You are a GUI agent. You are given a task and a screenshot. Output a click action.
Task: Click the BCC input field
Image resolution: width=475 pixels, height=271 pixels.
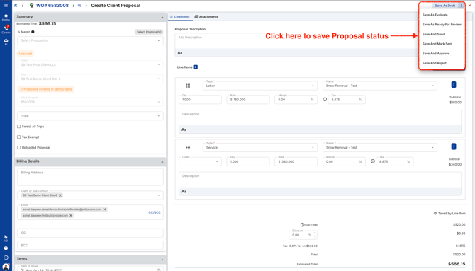(90, 246)
